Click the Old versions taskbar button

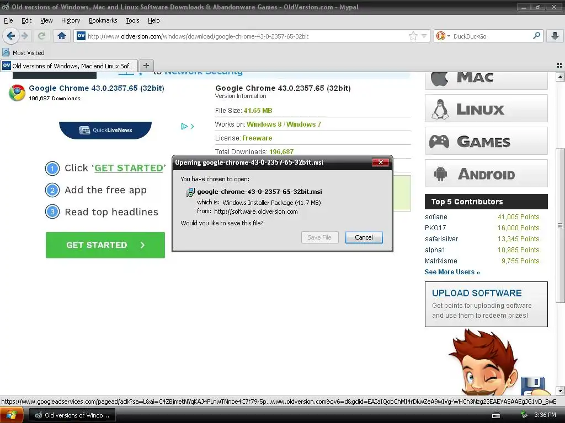tap(72, 415)
